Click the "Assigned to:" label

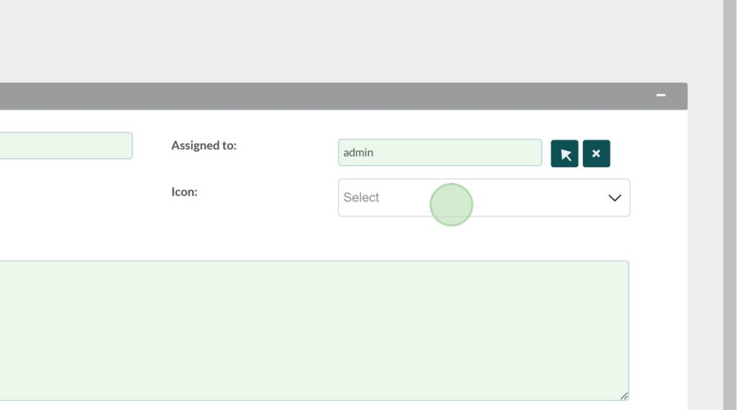[204, 145]
